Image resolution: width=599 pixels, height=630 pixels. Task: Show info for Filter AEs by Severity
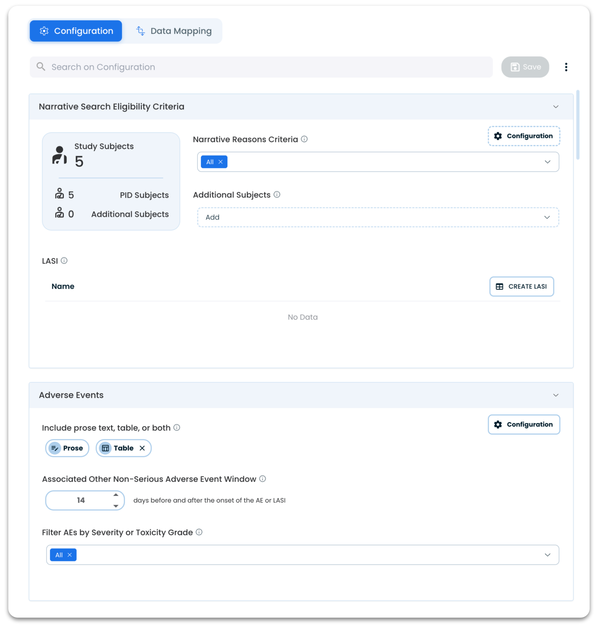(199, 532)
